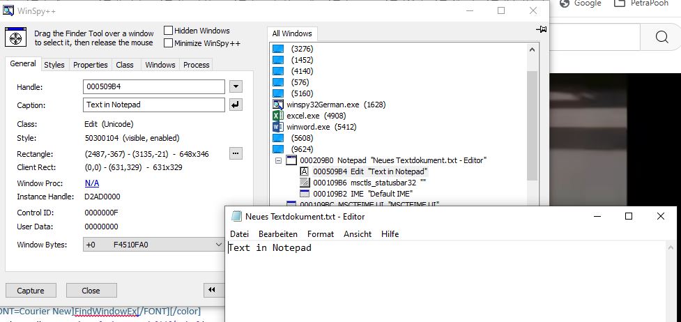Click the Class value Edit (Unicode)
This screenshot has width=681, height=322.
[109, 124]
